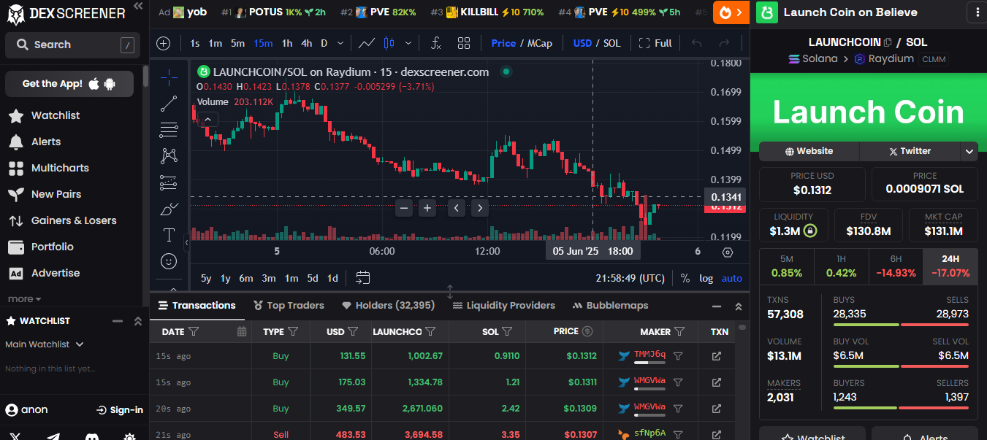Open three-dot menu beside Launch Coin title
Image resolution: width=987 pixels, height=440 pixels.
coord(978,12)
